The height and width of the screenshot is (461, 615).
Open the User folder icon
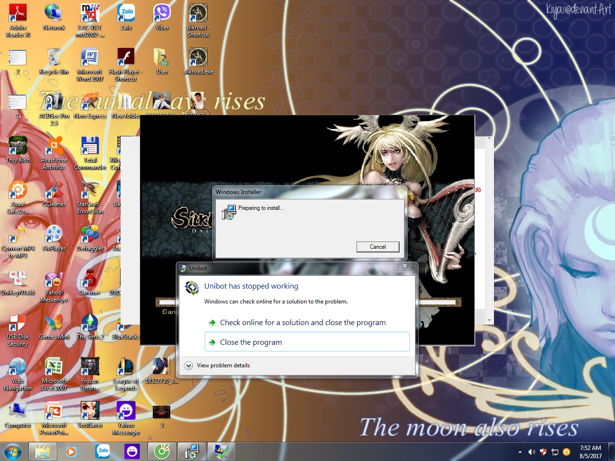pos(162,61)
